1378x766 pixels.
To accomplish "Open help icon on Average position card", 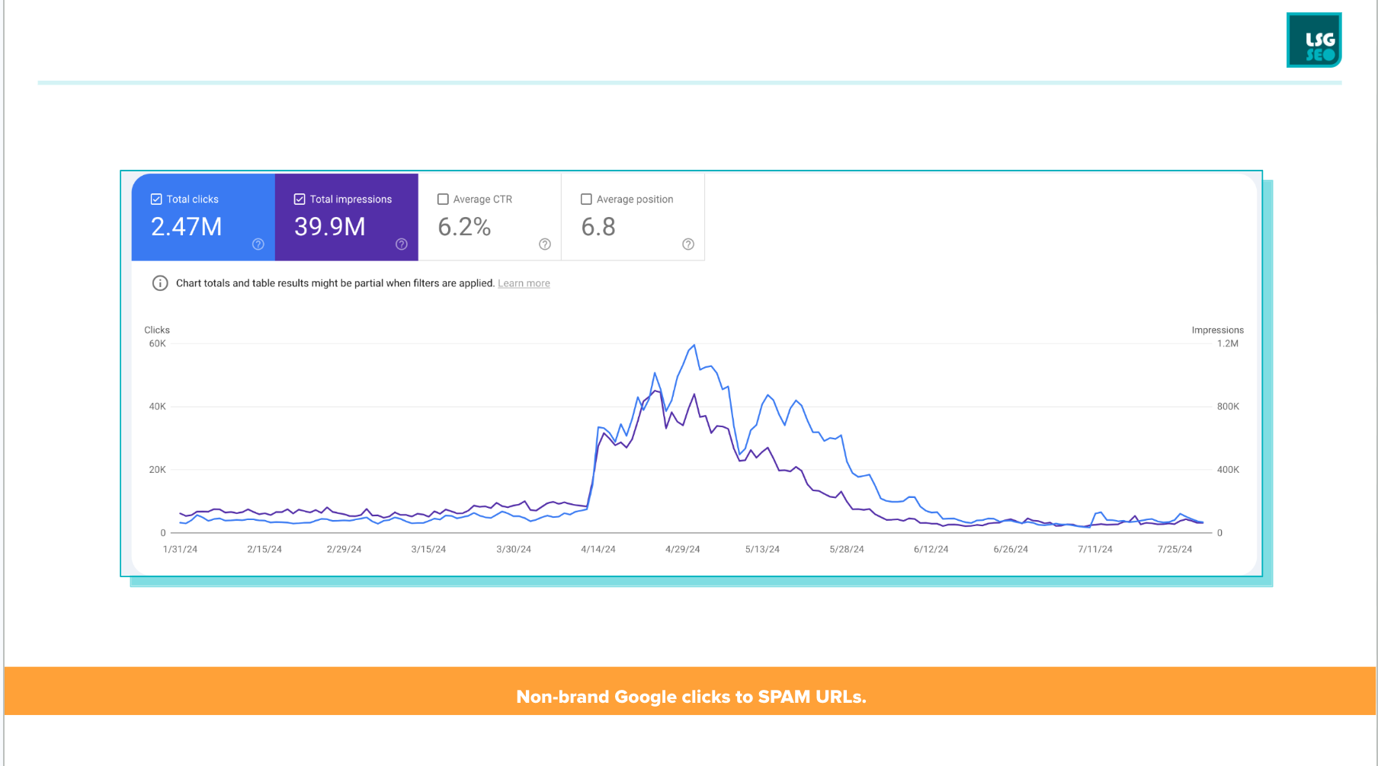I will 688,244.
